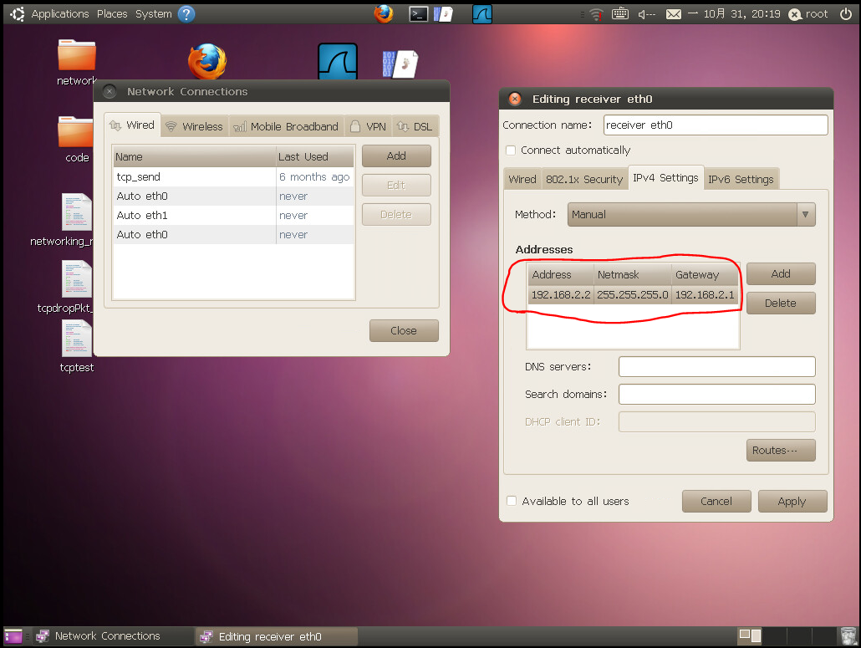
Task: Switch to the Wireless connections tab
Action: point(194,126)
